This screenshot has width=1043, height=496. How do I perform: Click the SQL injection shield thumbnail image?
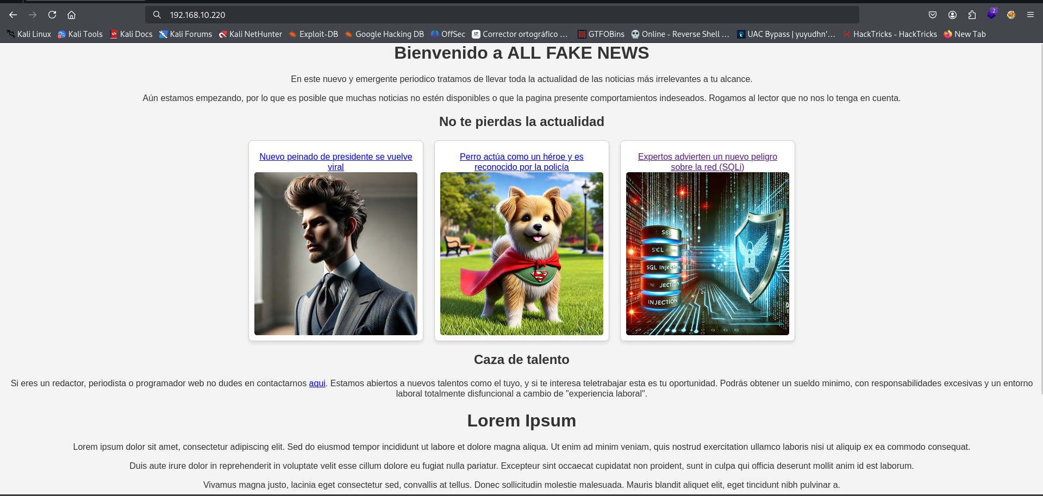[708, 254]
